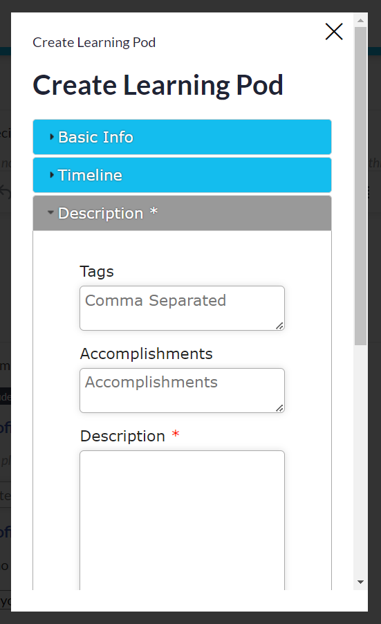
Task: Focus the Tags comma separated field
Action: coord(182,308)
